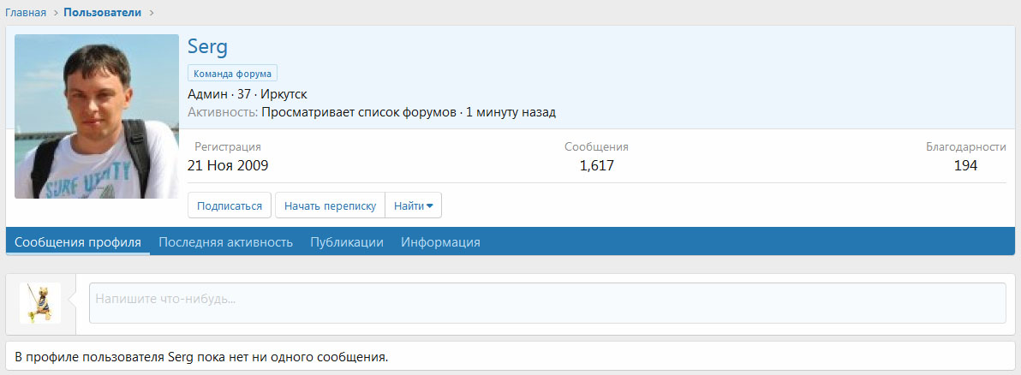Open the 1,617 messages count

(596, 166)
